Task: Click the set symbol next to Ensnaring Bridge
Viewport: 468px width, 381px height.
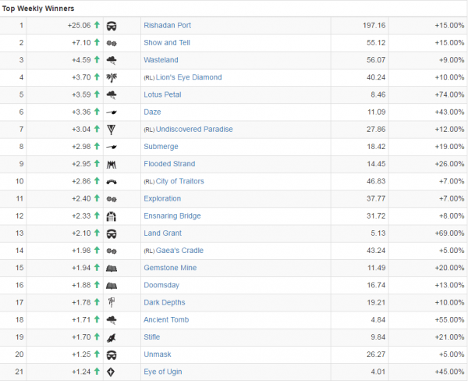Action: (x=112, y=216)
